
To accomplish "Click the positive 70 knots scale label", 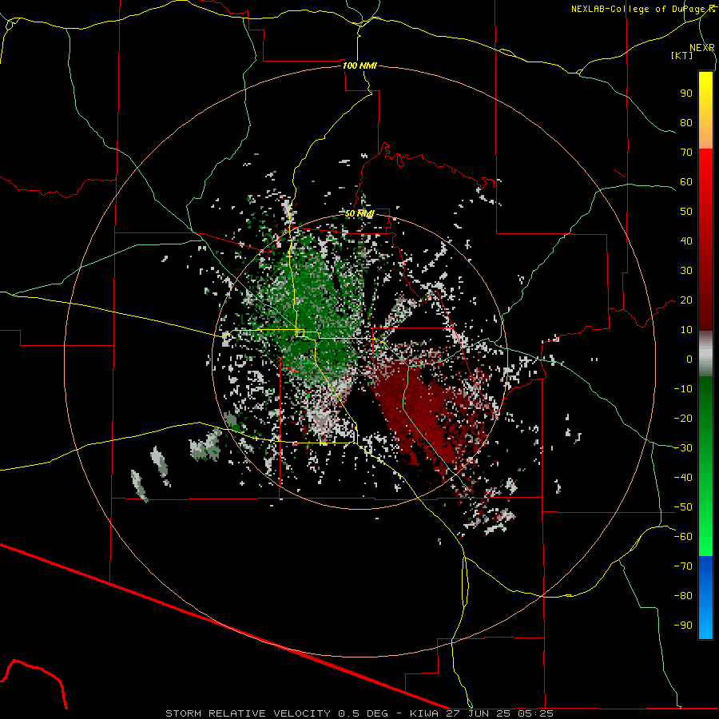I will point(686,153).
